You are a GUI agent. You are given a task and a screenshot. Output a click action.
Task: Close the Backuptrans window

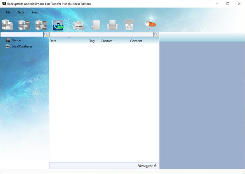239,4
